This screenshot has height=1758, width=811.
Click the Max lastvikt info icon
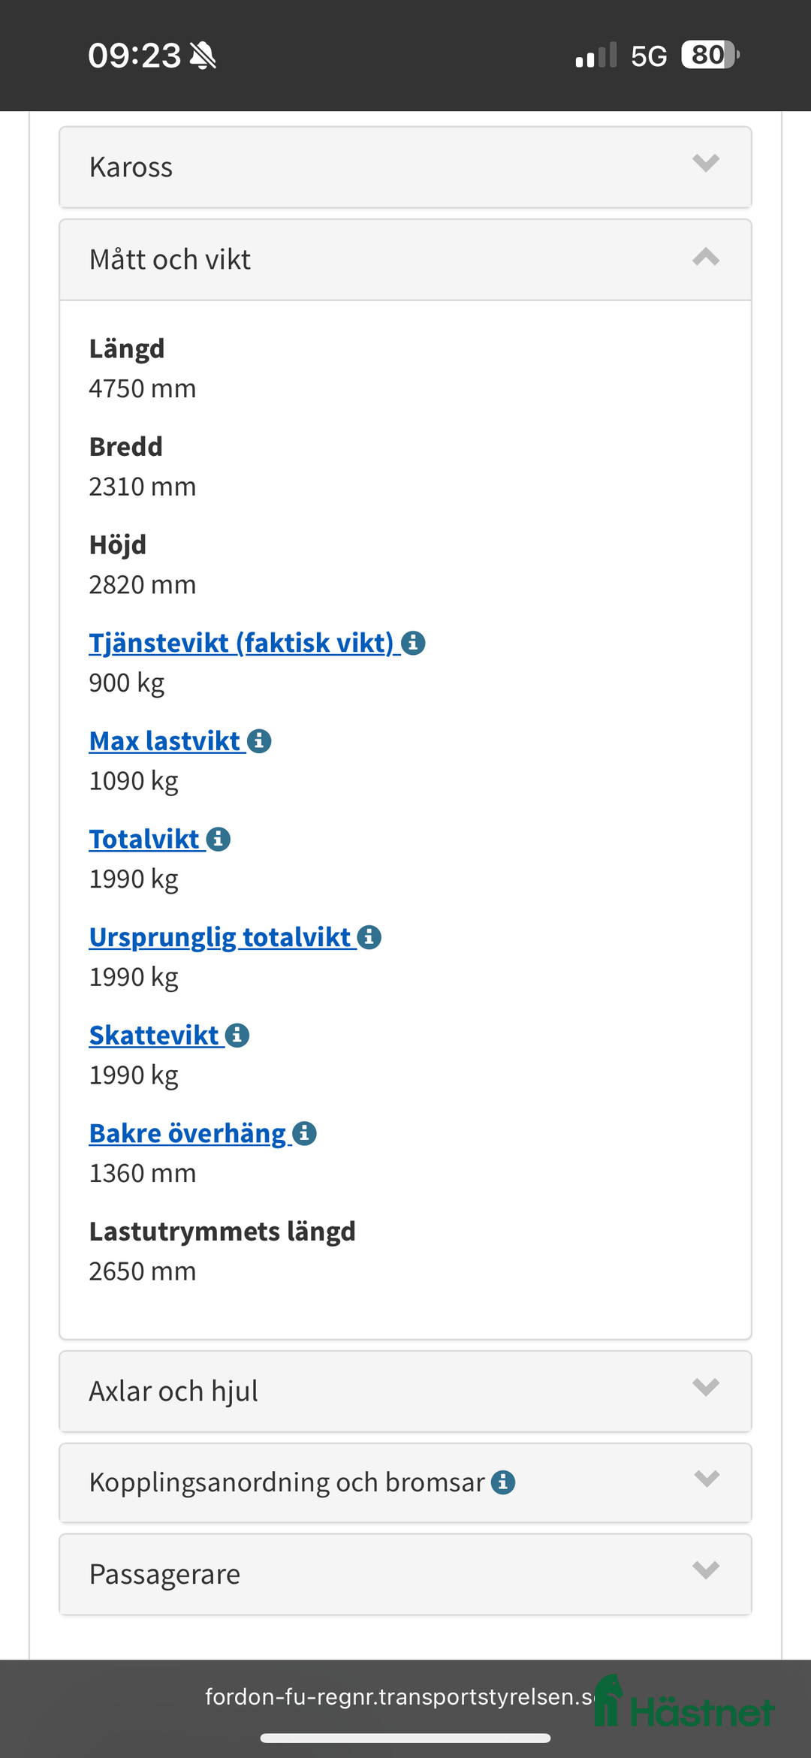[x=259, y=741]
